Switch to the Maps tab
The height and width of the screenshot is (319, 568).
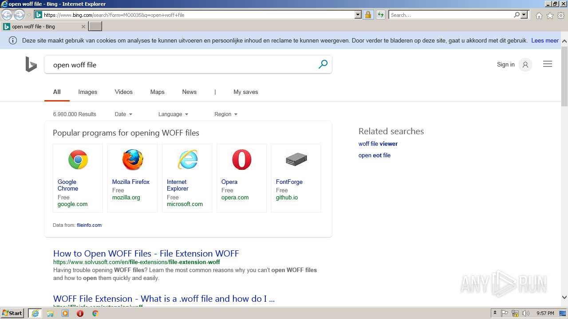(x=158, y=92)
